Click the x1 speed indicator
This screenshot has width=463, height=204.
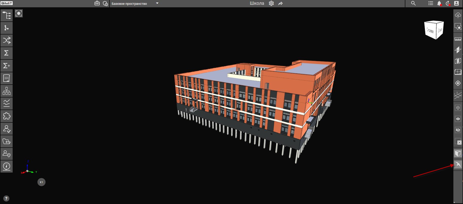coord(41,182)
